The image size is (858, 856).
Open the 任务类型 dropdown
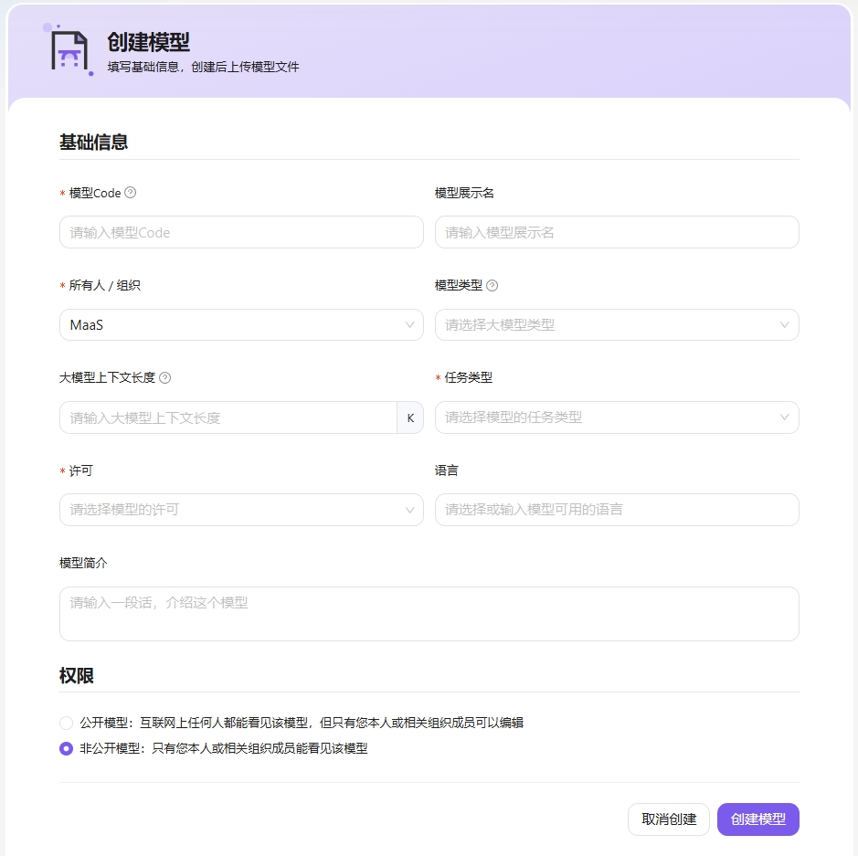click(617, 417)
